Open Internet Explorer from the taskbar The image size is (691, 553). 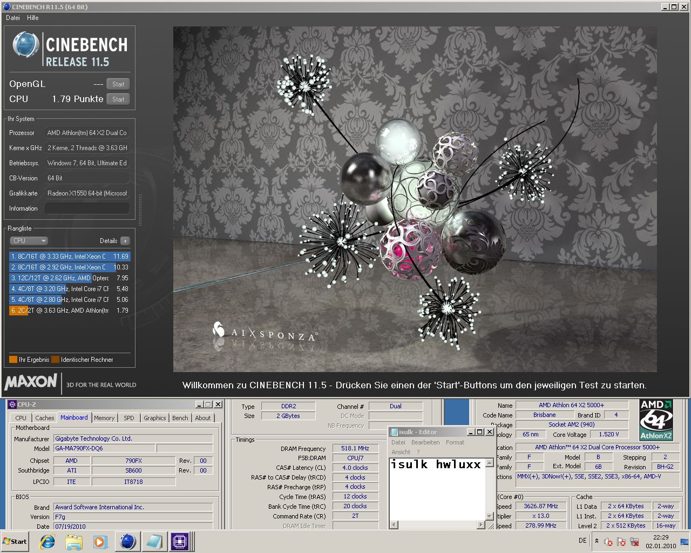[48, 542]
